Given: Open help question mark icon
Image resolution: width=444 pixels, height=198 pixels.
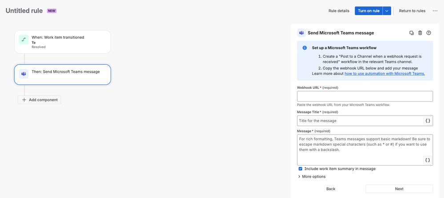Looking at the screenshot, I should click(x=429, y=33).
